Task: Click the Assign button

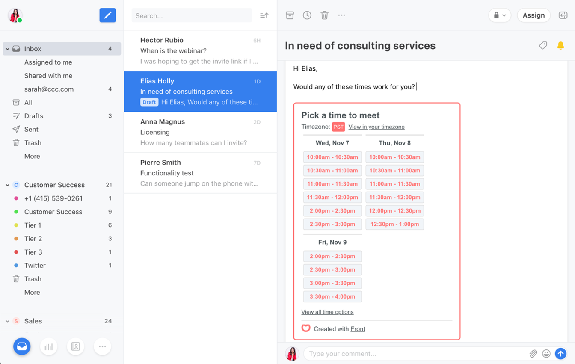Action: click(x=534, y=15)
